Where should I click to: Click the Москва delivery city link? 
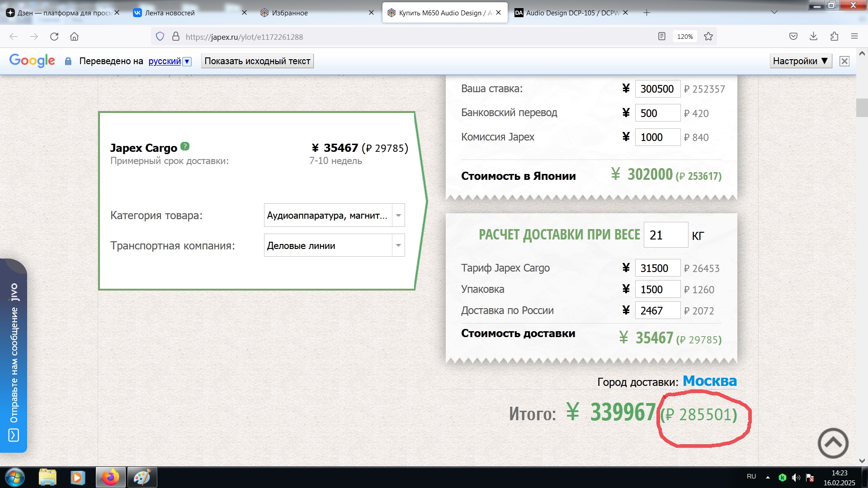tap(709, 381)
